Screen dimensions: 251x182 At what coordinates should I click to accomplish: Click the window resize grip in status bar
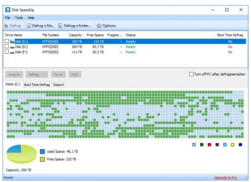(x=246, y=177)
